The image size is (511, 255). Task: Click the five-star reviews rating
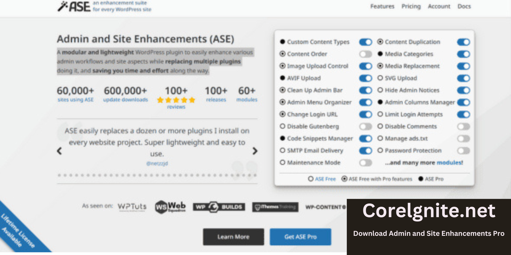[x=176, y=100]
